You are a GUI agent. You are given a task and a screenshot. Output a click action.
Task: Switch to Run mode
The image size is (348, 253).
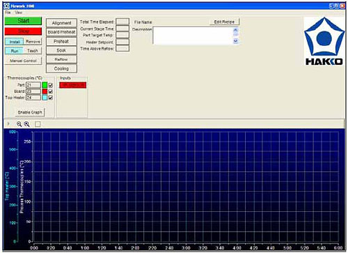[x=15, y=51]
